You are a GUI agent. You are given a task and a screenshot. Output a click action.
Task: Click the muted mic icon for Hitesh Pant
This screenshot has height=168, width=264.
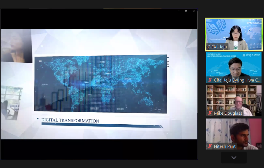pyautogui.click(x=210, y=146)
